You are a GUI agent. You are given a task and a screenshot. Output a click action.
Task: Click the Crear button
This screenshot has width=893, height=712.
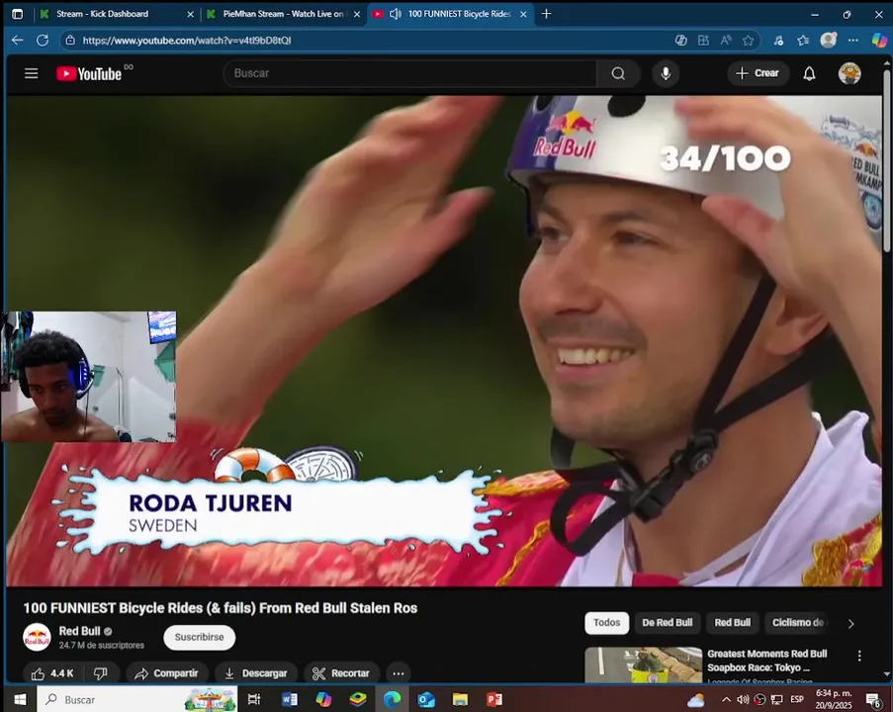coord(758,73)
